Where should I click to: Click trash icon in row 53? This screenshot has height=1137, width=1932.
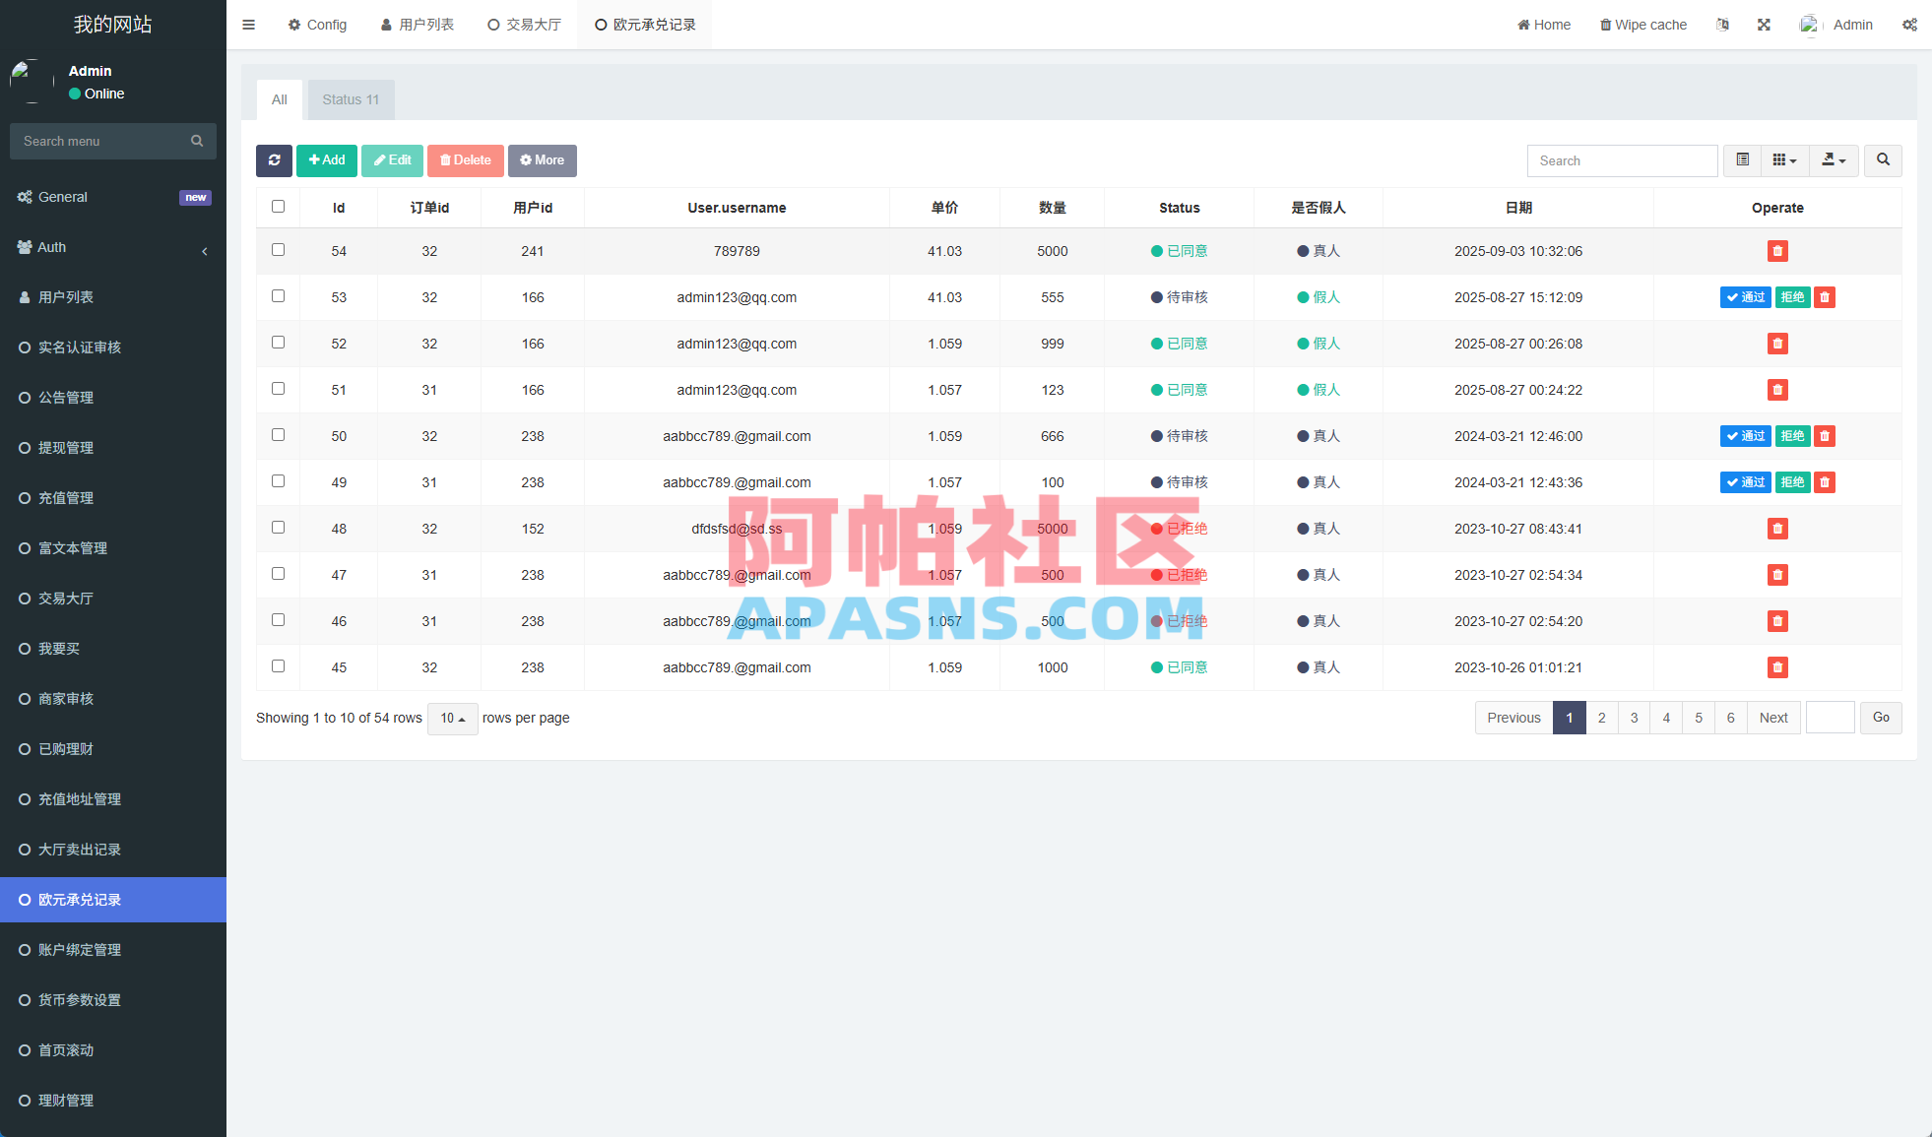point(1825,297)
